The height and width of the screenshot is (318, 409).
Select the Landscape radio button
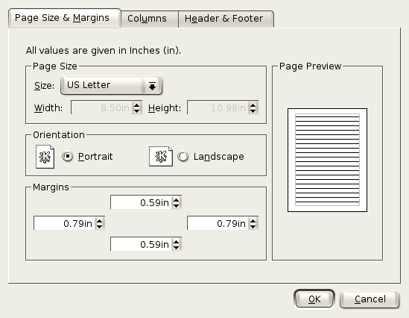coord(183,157)
